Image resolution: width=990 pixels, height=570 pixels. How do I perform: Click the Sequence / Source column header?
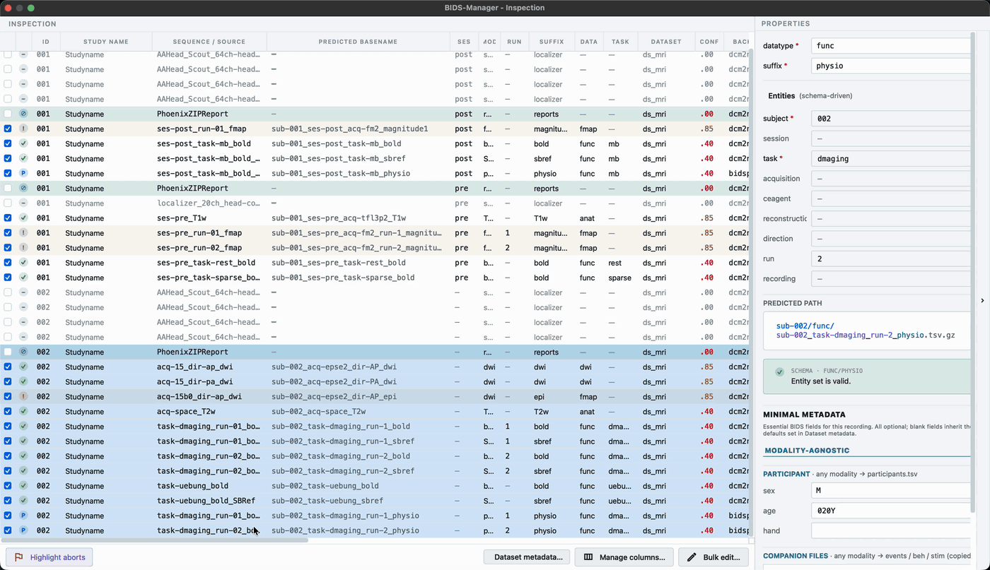(x=209, y=42)
